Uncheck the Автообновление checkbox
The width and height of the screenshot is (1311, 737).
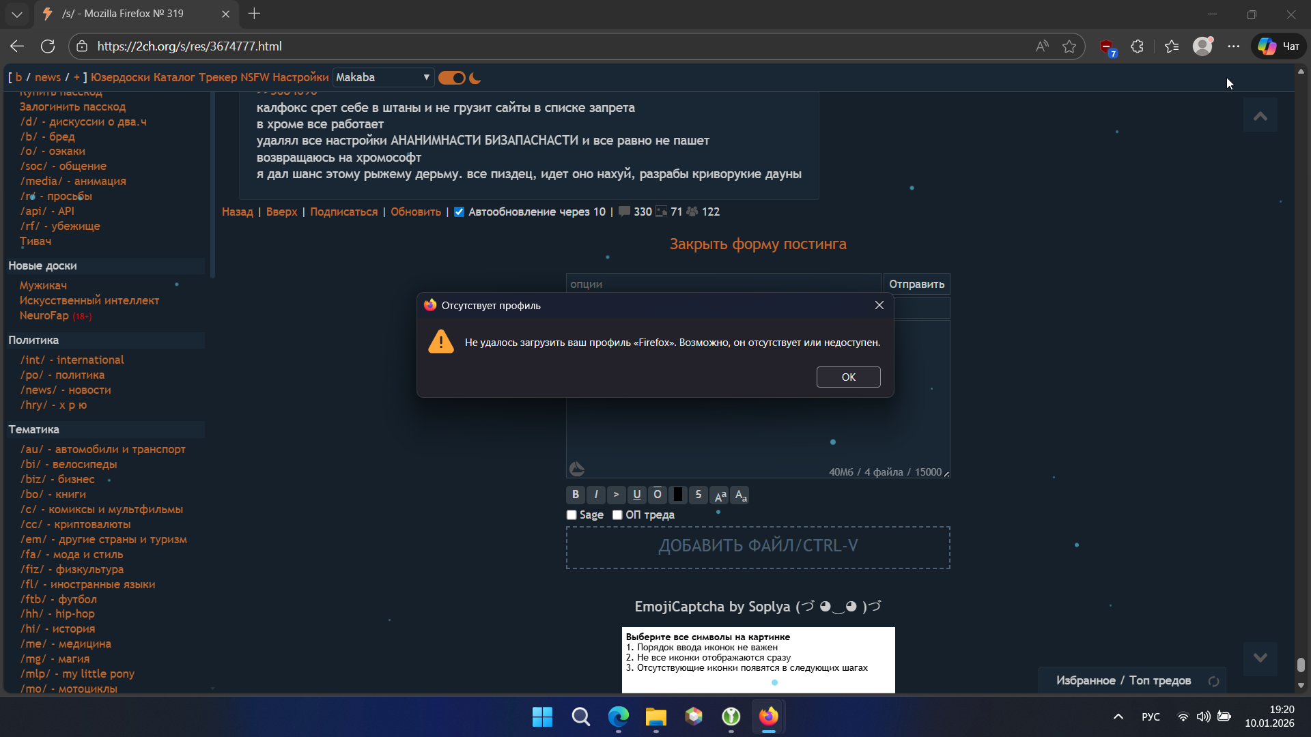click(460, 212)
